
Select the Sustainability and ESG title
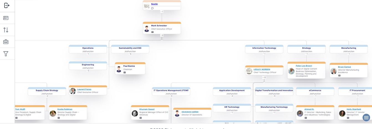[130, 48]
